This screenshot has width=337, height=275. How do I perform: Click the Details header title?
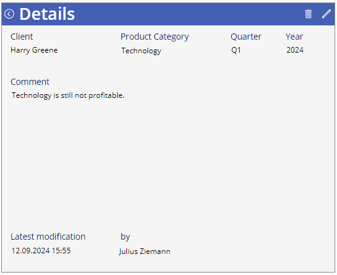47,14
